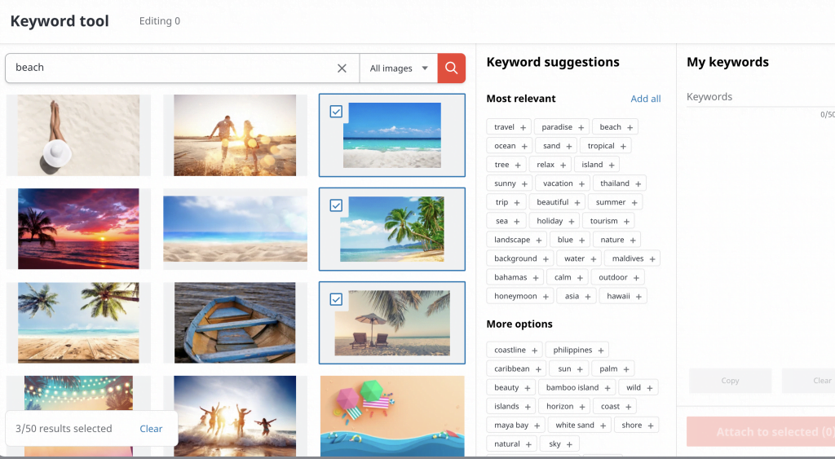The width and height of the screenshot is (835, 459).
Task: Select the sunset palm trees thumbnail
Action: [x=78, y=228]
